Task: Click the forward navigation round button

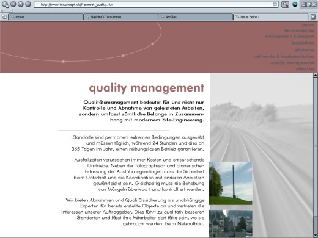Action: point(13,4)
